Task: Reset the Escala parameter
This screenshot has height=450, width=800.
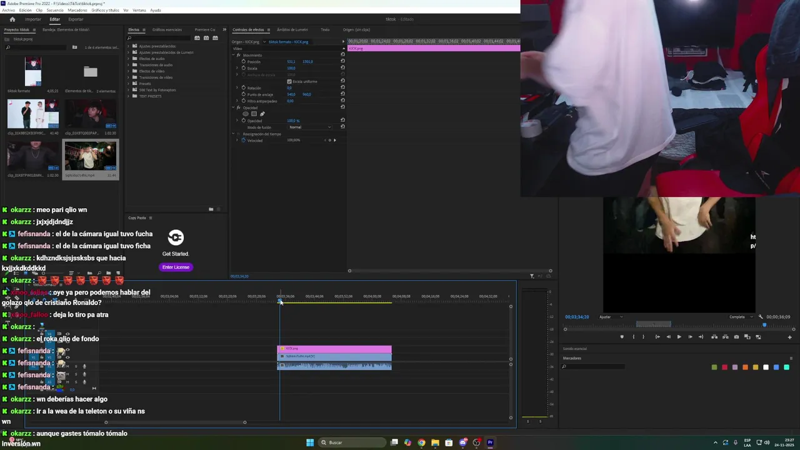Action: click(342, 67)
